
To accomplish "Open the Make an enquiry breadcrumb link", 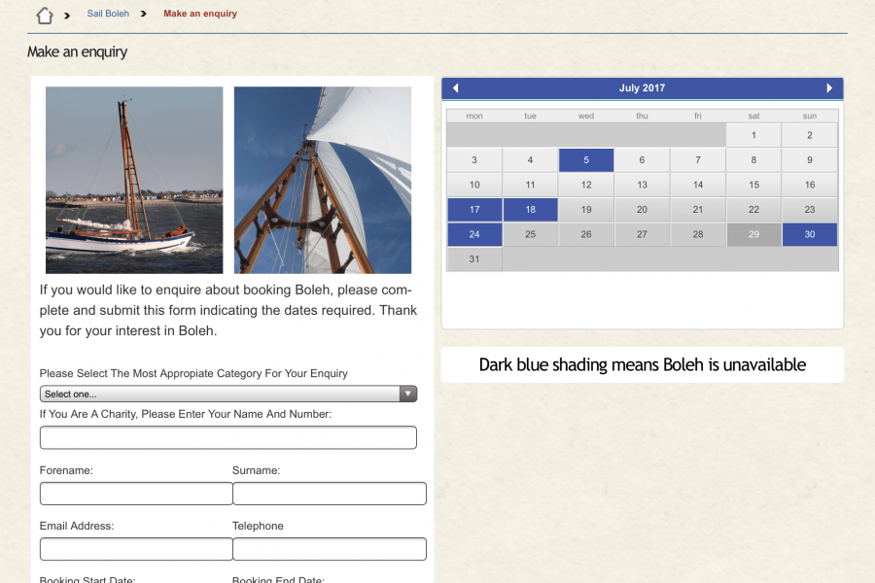I will point(199,14).
